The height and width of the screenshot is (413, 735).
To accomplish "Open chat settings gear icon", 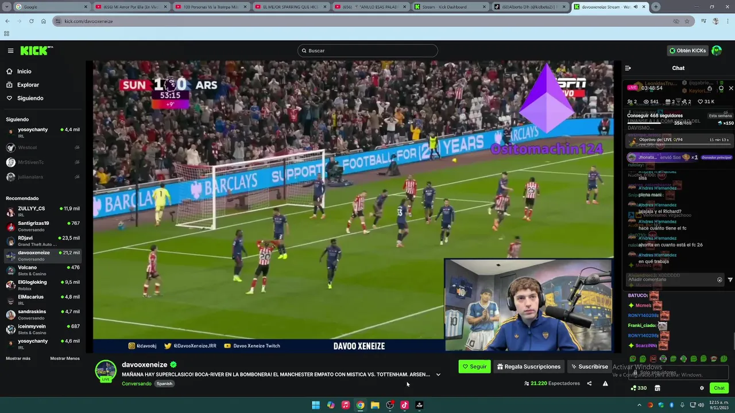I will click(x=702, y=388).
